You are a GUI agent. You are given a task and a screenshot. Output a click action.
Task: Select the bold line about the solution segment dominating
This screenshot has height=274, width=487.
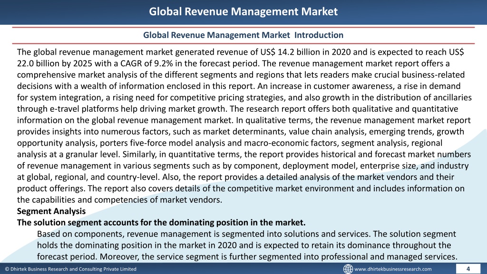coord(161,223)
